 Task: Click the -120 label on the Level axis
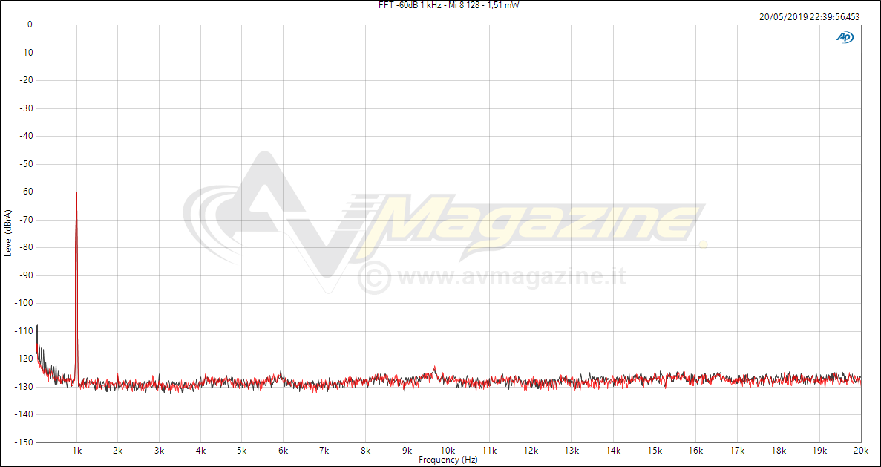[x=24, y=359]
